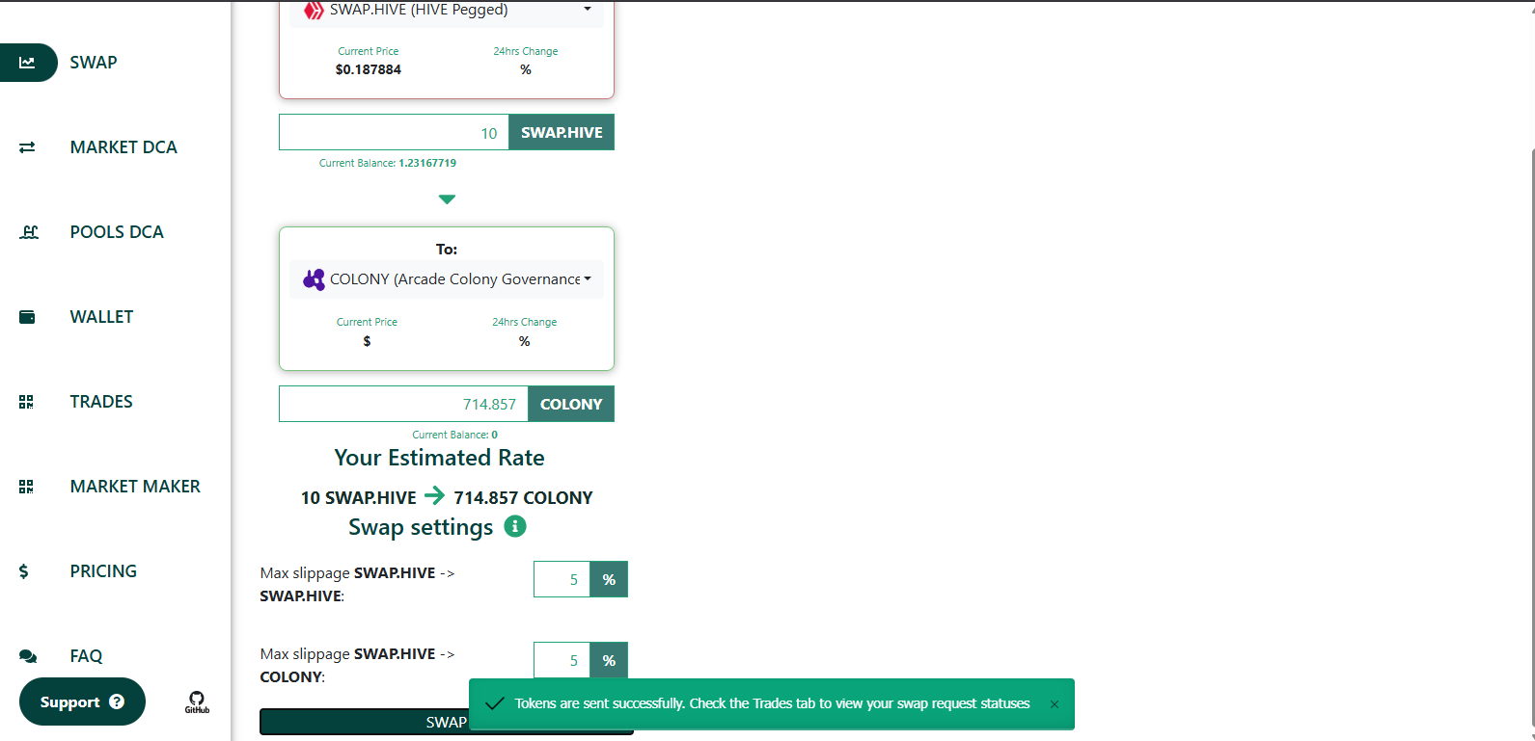The width and height of the screenshot is (1535, 741).
Task: Open the WALLET menu item
Action: point(101,317)
